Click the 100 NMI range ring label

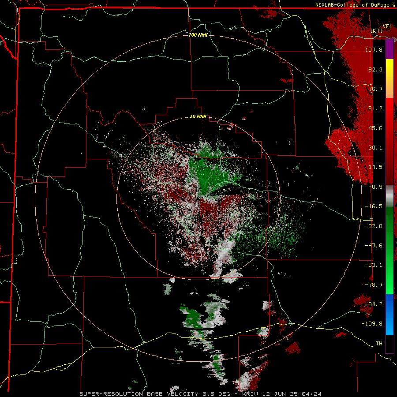pos(198,35)
